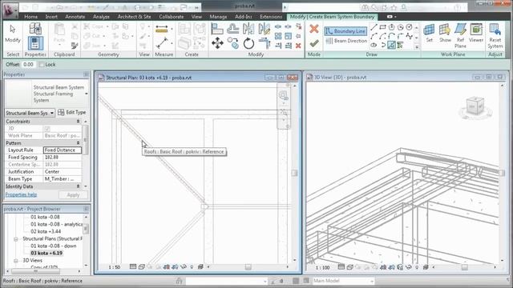Open the Properties help link
The width and height of the screenshot is (513, 288).
pyautogui.click(x=21, y=195)
